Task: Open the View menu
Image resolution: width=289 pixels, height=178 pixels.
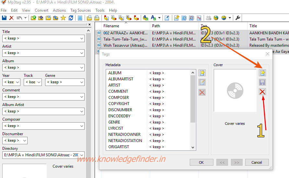Action: click(26, 10)
